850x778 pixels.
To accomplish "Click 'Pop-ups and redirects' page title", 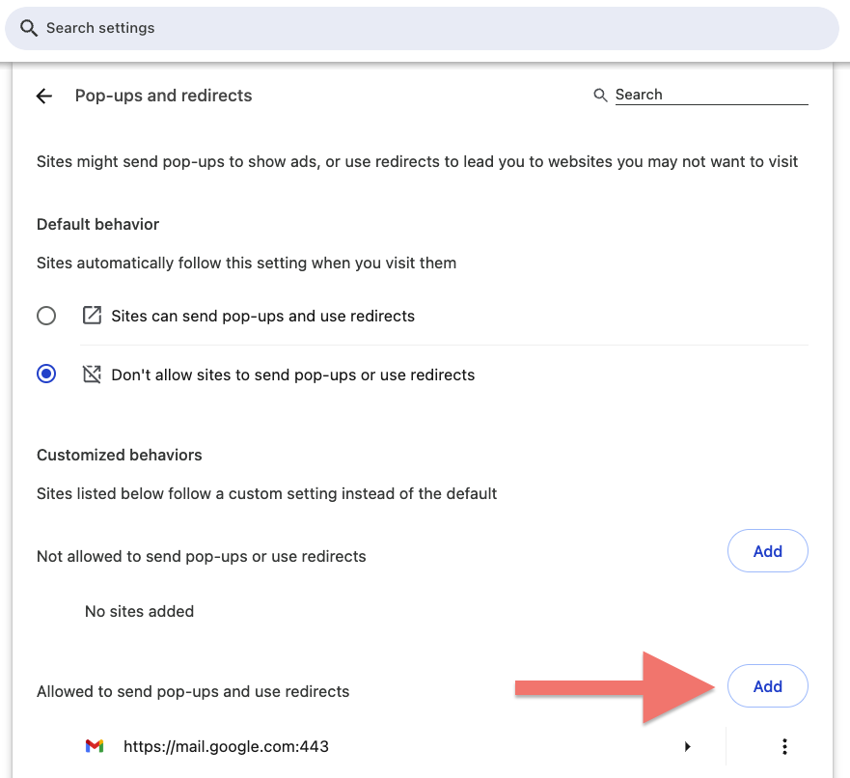I will point(163,96).
